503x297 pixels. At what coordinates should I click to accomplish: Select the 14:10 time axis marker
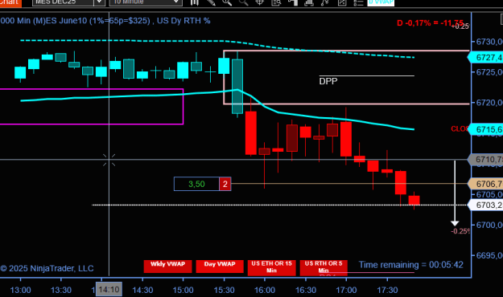tap(109, 289)
